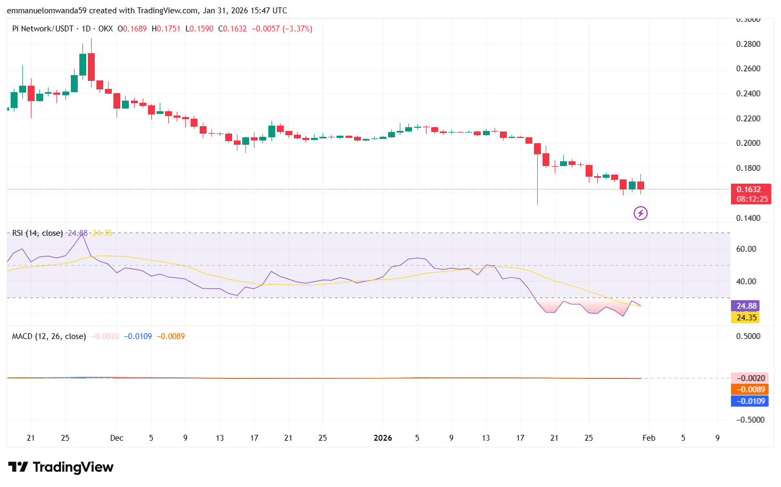Switch to the Feb section on the time axis
This screenshot has height=487, width=781.
[x=648, y=438]
